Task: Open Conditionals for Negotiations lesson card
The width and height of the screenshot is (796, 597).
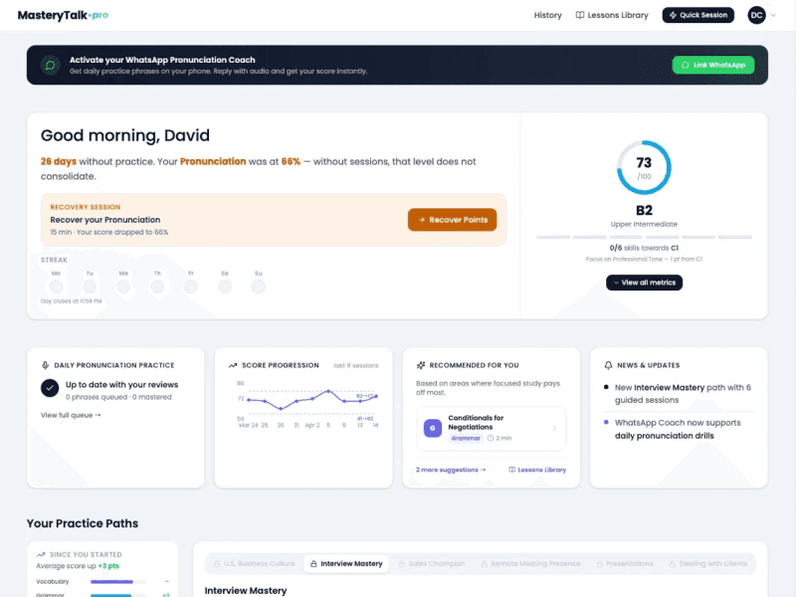Action: (491, 428)
